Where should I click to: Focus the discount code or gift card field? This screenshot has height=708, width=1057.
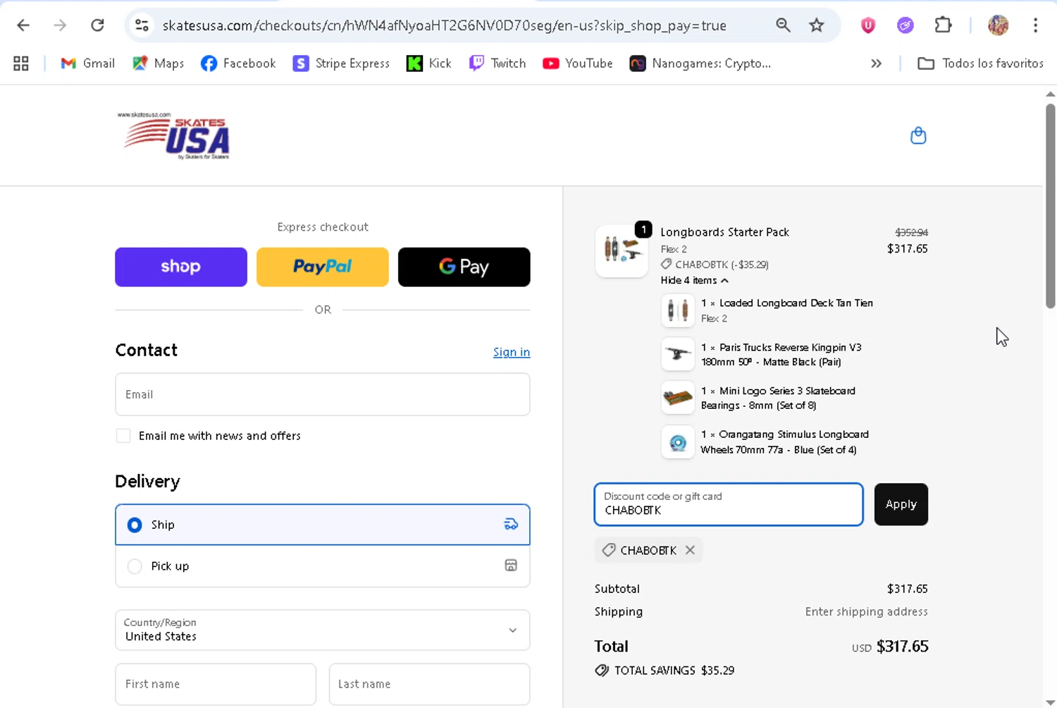point(729,504)
